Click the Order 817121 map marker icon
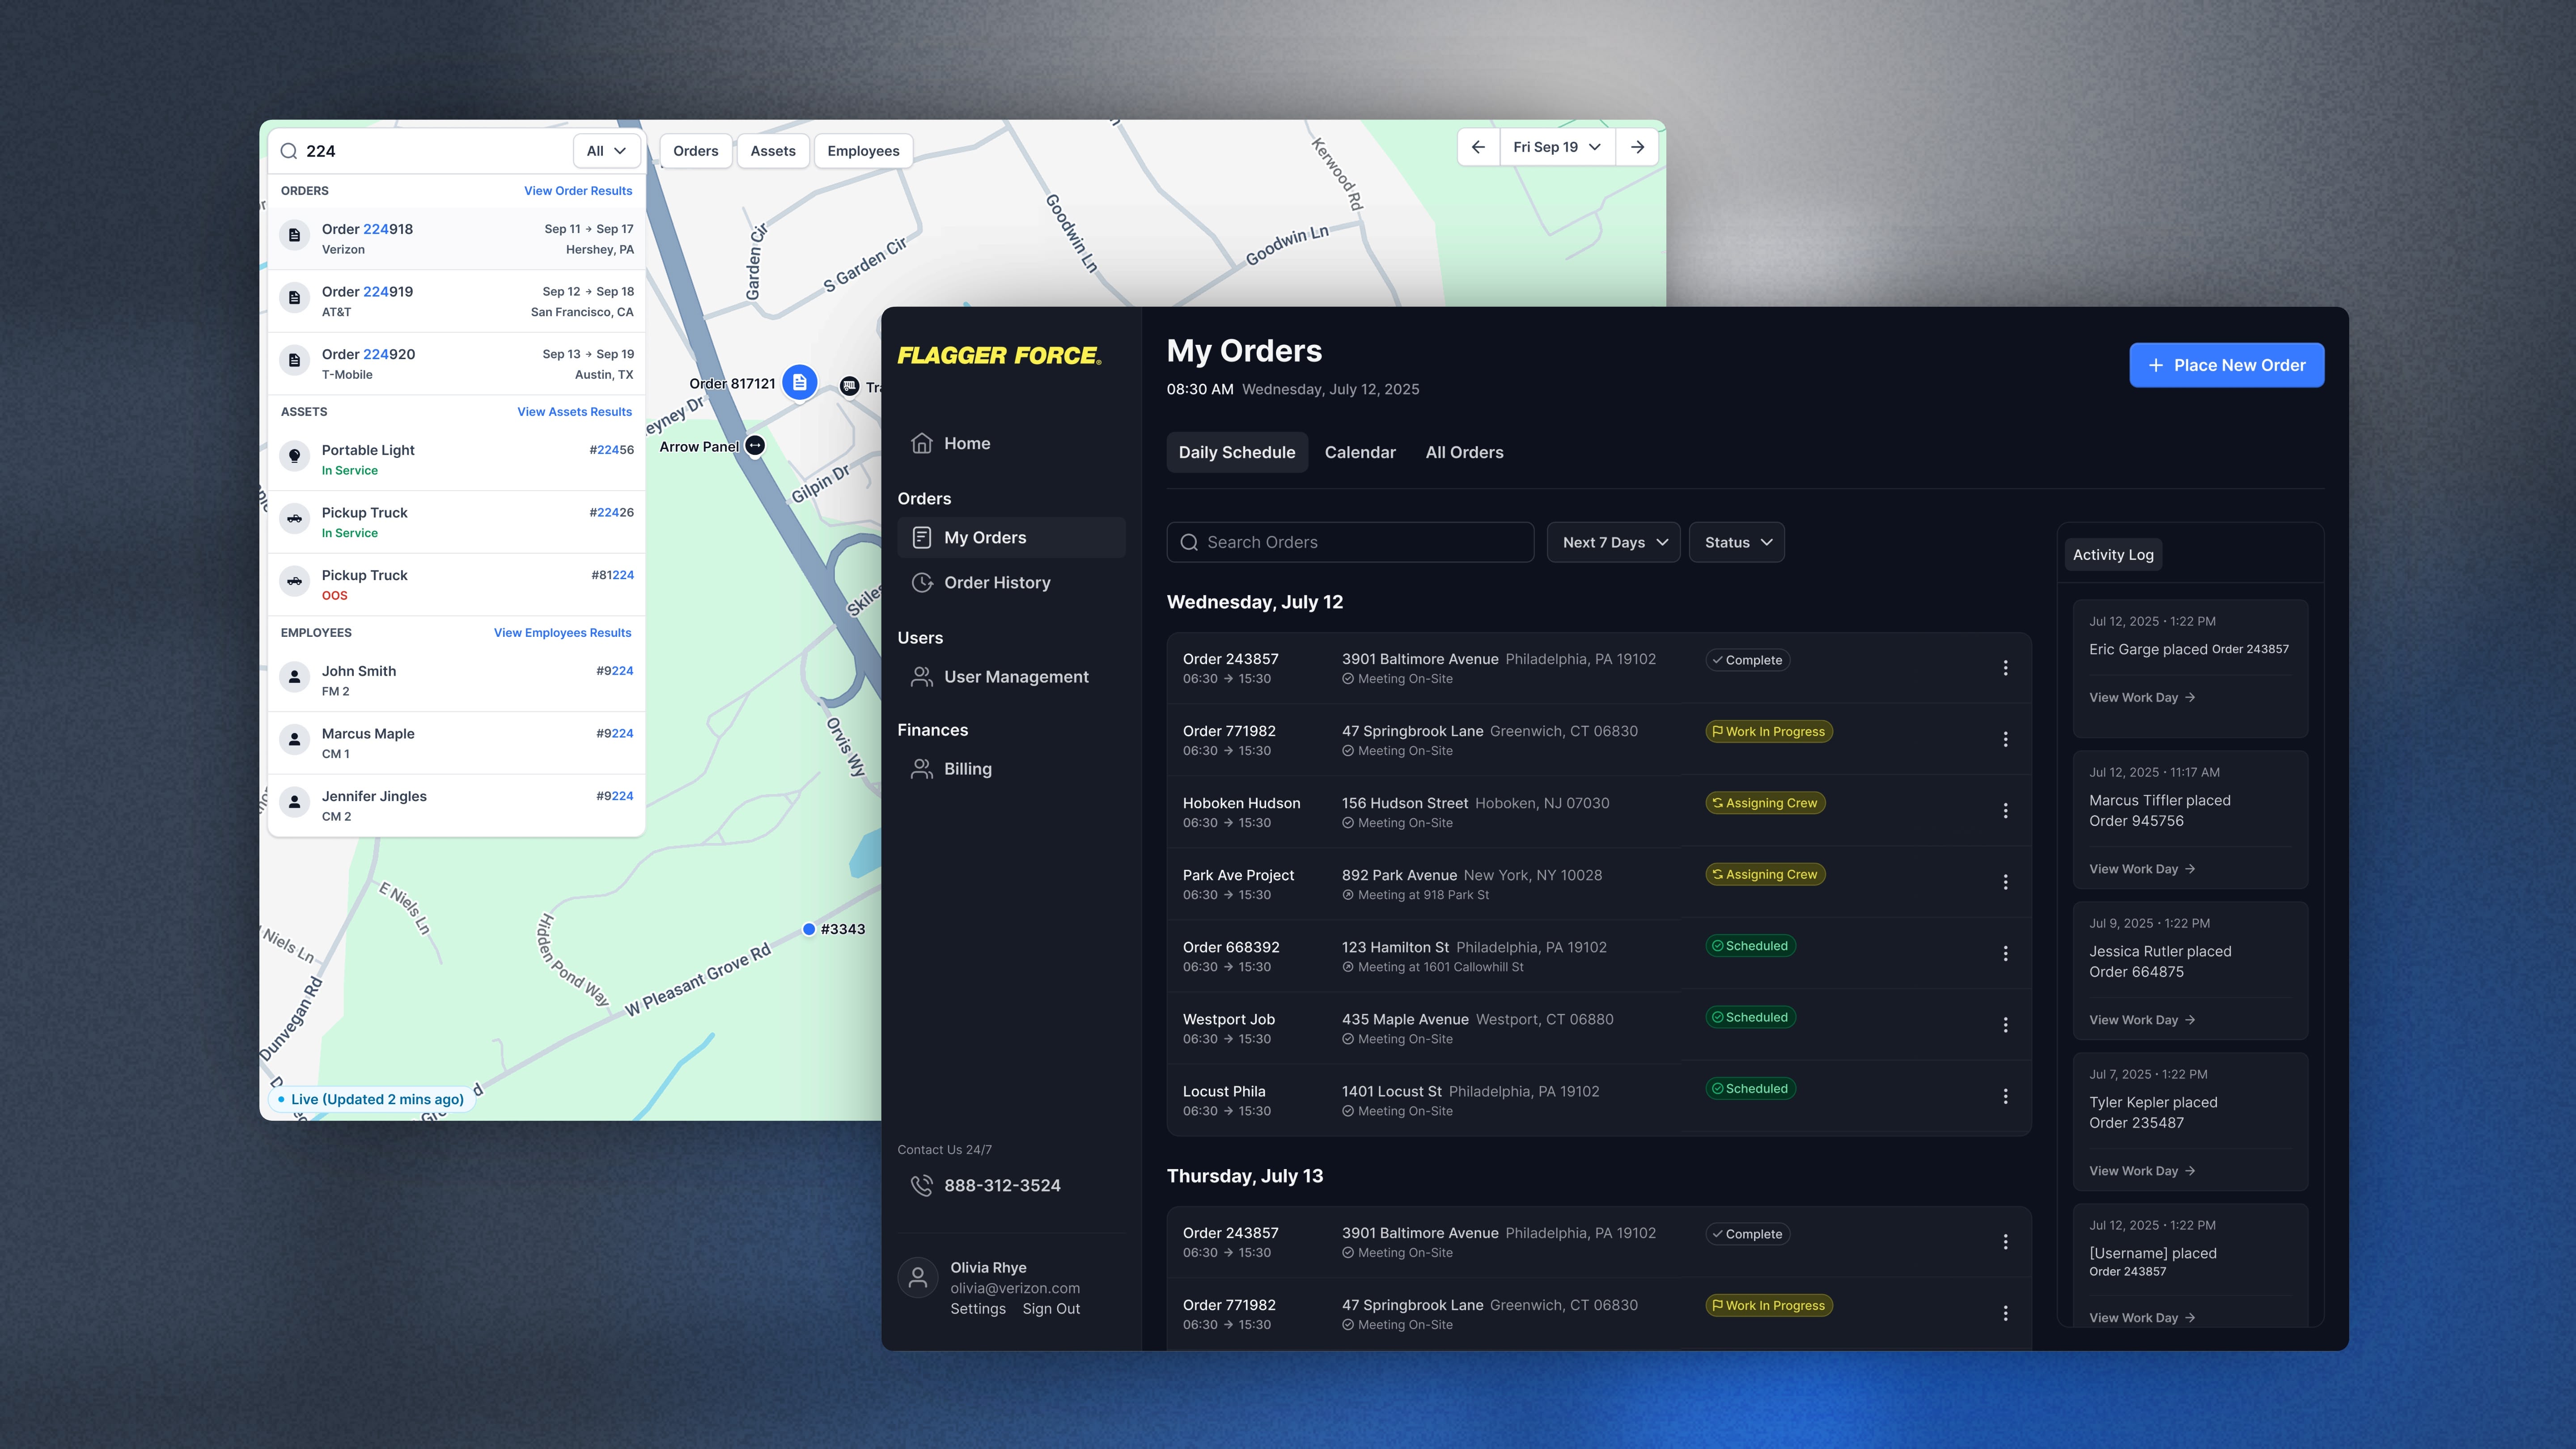2576x1449 pixels. (799, 383)
